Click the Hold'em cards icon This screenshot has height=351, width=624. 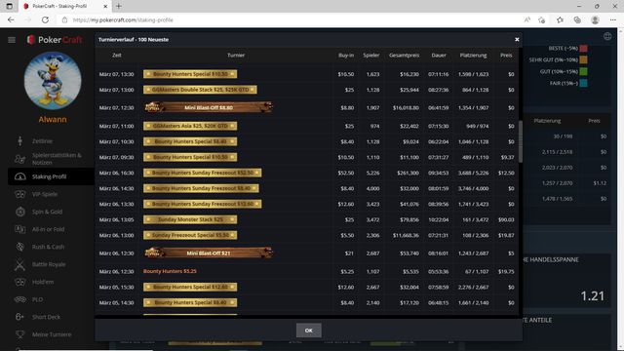pos(19,282)
